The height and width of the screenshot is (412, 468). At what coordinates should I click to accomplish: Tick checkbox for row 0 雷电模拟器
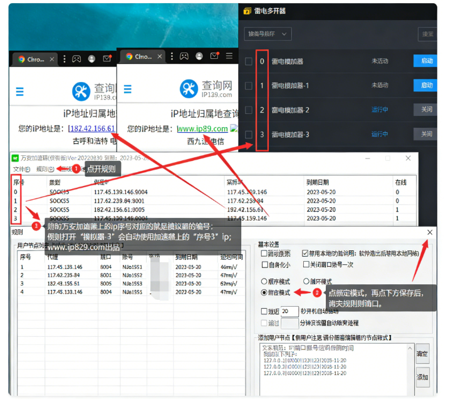click(x=248, y=61)
